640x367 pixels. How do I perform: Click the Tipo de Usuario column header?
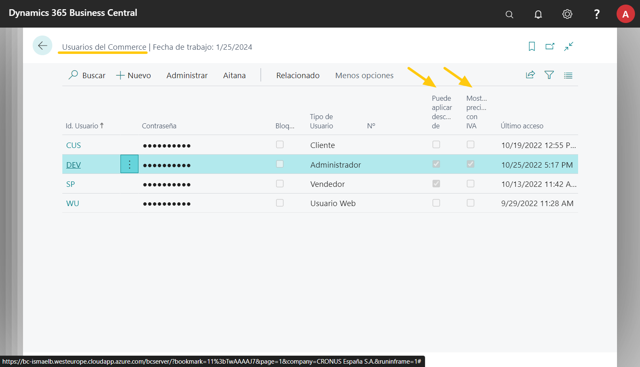(x=321, y=121)
